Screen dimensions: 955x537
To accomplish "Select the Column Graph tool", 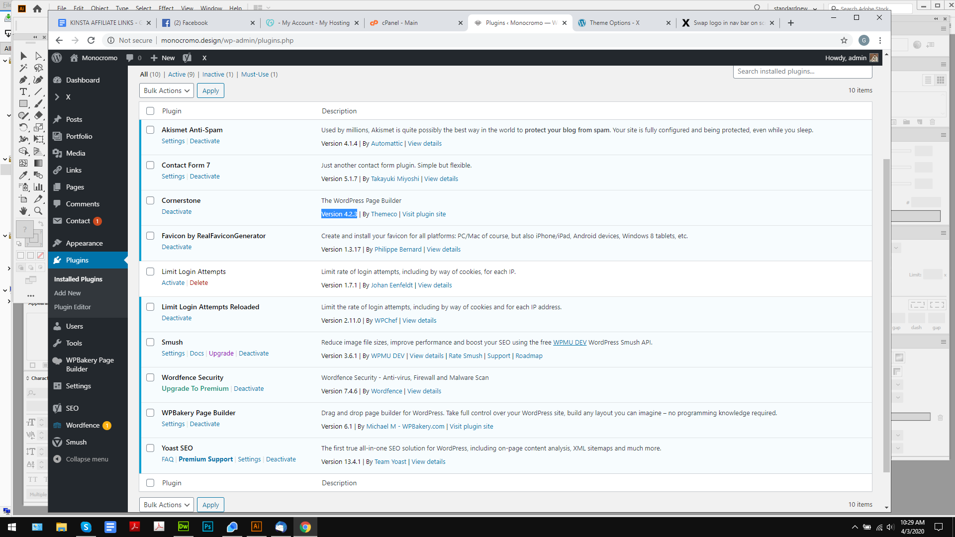I will 38,187.
